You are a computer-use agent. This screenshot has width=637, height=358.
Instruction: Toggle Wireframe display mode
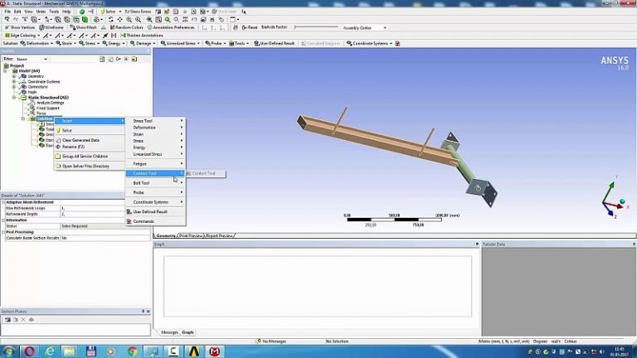click(51, 27)
